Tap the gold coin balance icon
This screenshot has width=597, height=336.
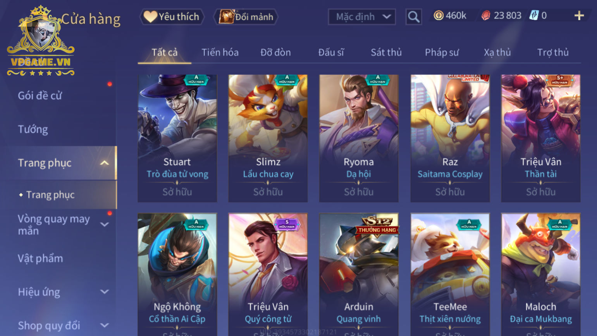click(438, 16)
